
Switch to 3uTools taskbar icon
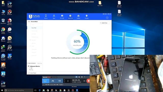click(x=77, y=90)
